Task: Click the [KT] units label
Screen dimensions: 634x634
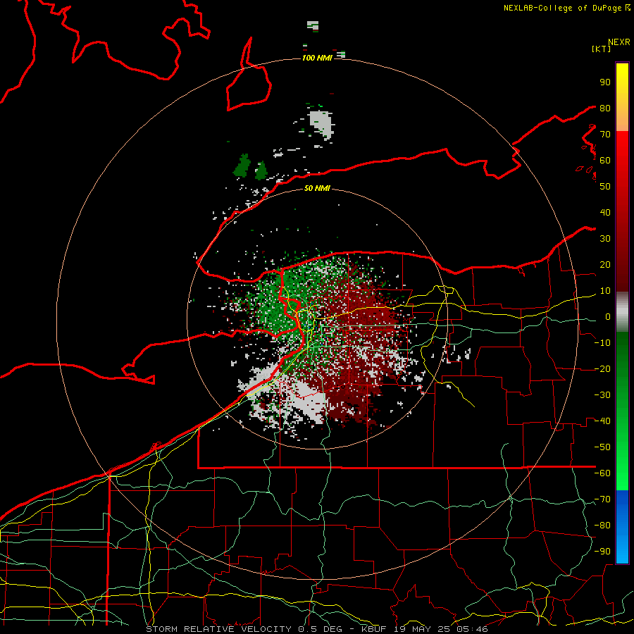Action: pos(602,49)
